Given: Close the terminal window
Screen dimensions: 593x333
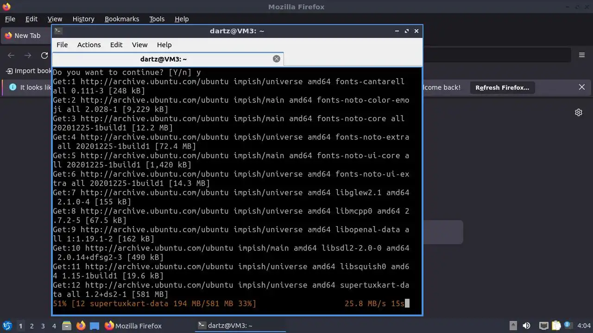Looking at the screenshot, I should coord(416,31).
